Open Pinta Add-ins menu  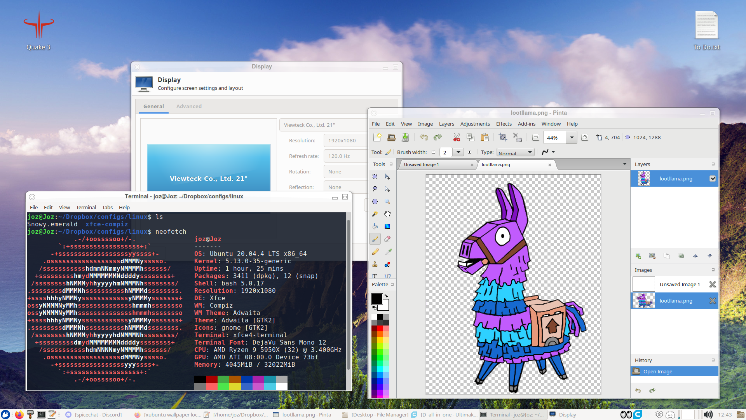point(526,124)
